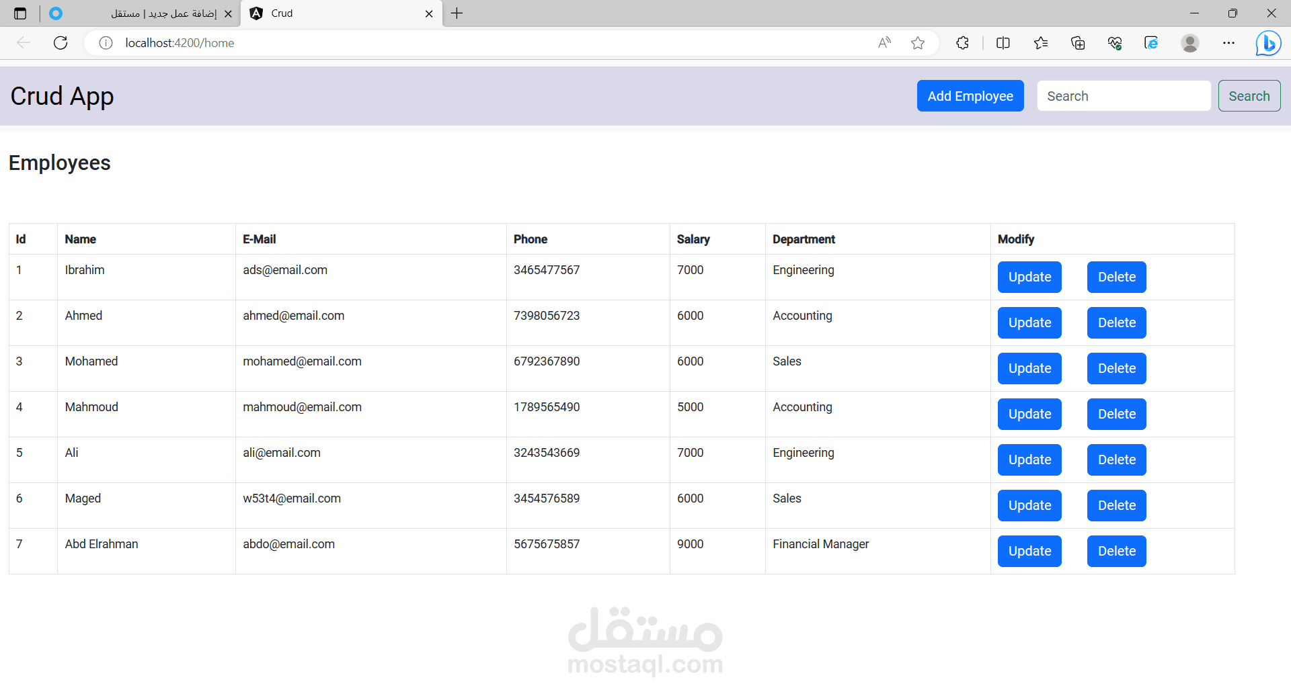Open Browser essentials heart icon
Screen dimensions: 1291x692
1115,43
